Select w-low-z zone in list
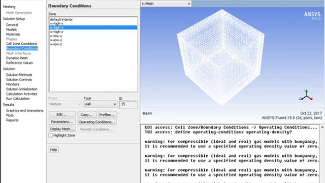325x183 pixels. point(93,44)
